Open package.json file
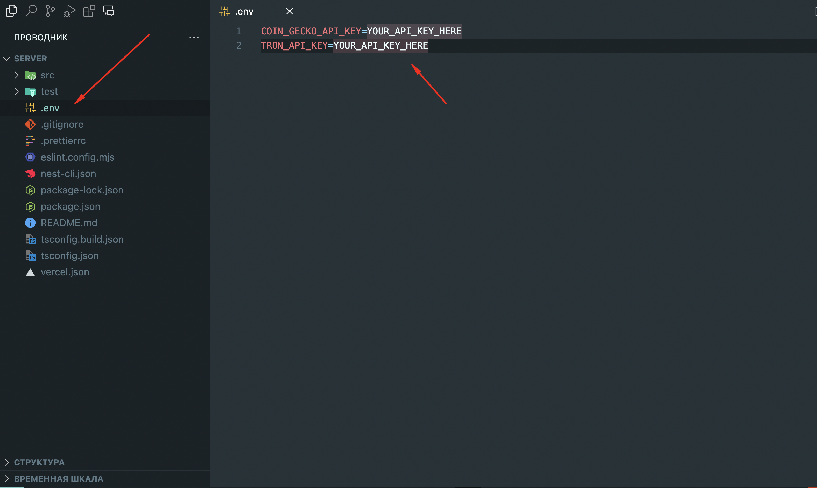817x488 pixels. tap(105, 206)
